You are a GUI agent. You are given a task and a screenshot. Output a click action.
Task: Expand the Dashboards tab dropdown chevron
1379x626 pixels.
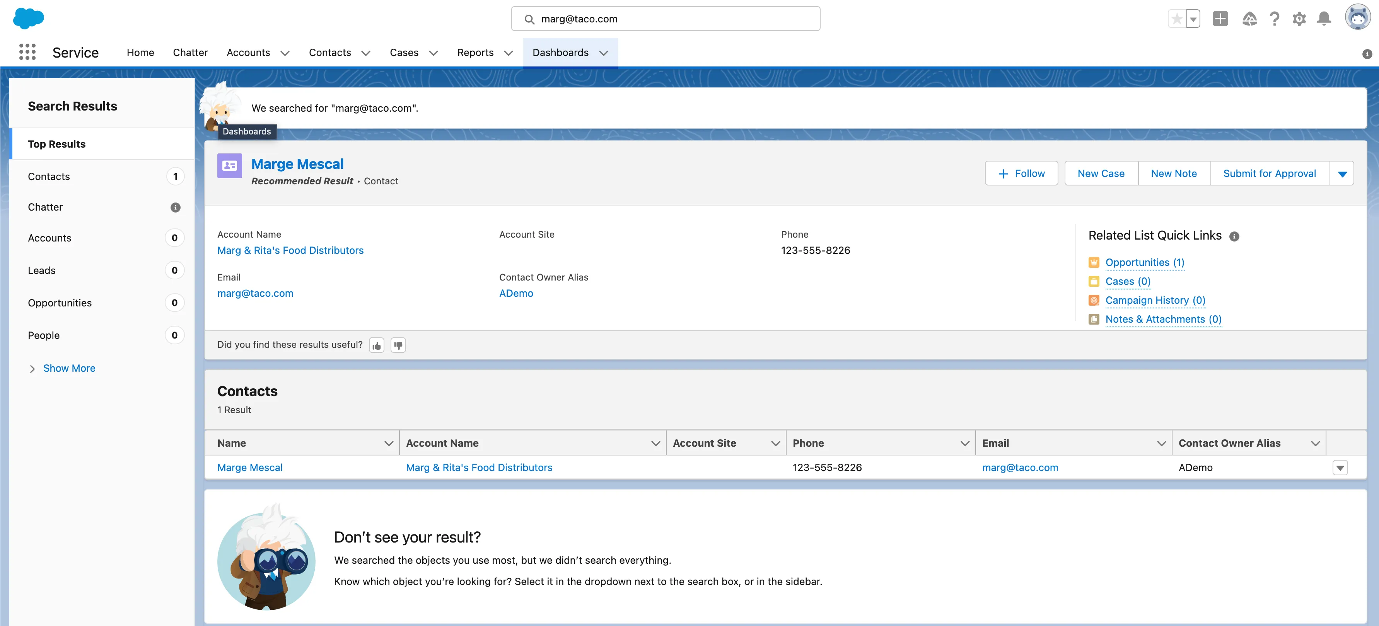point(603,53)
